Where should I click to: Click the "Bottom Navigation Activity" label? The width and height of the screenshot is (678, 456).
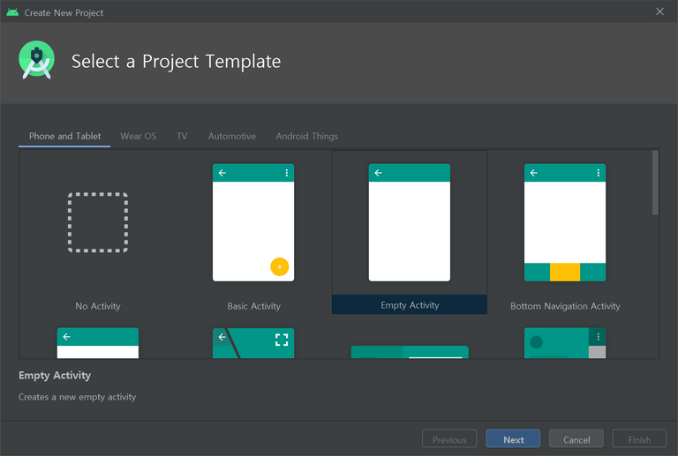pyautogui.click(x=565, y=306)
